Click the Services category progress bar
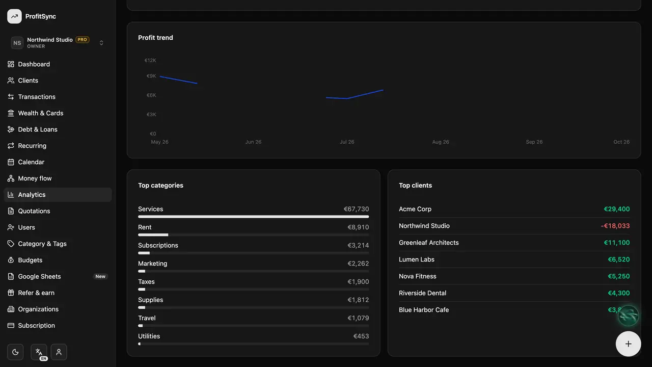 254,217
